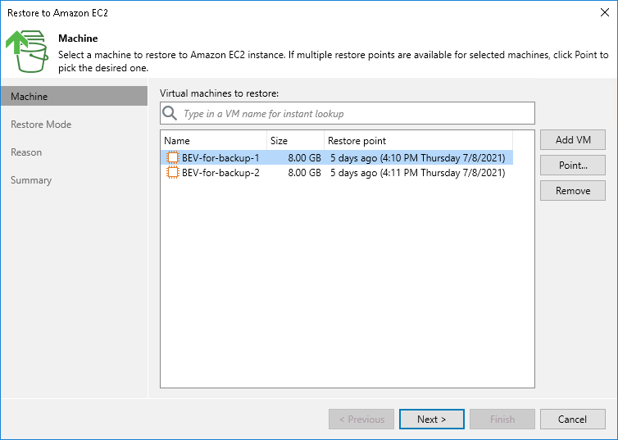This screenshot has height=440, width=618.
Task: Select the BEV-for-backup-2 restore point row
Action: tap(417, 173)
